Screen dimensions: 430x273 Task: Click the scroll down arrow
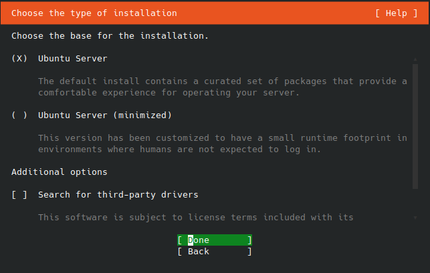click(415, 218)
